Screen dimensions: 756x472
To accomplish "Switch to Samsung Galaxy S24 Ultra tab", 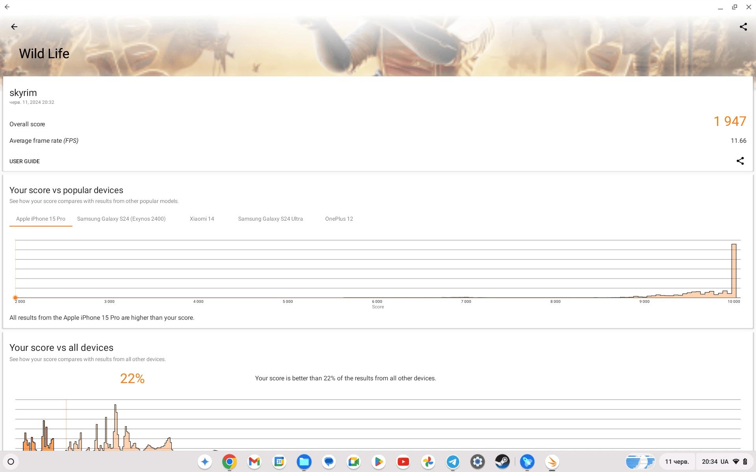I will [271, 219].
